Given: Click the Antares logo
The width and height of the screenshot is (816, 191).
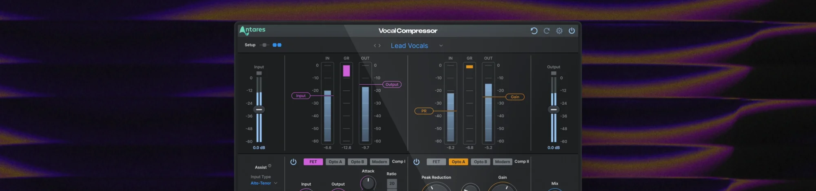Looking at the screenshot, I should (x=252, y=30).
